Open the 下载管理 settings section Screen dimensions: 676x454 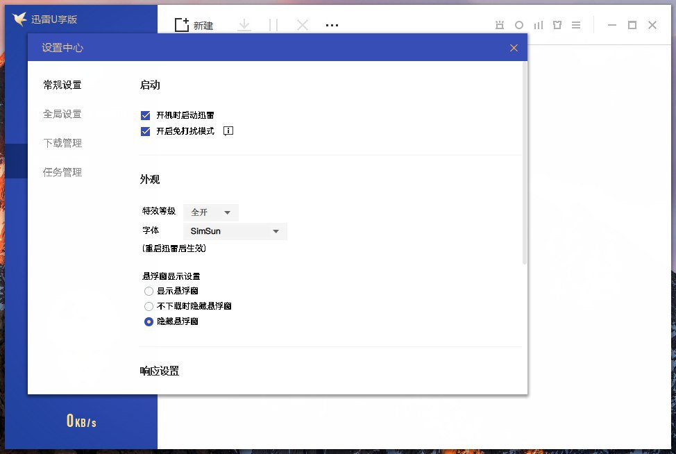pos(62,143)
